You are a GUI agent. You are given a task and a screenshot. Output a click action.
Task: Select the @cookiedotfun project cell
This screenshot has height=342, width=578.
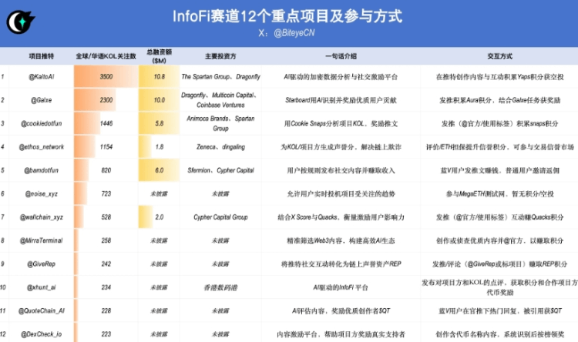[42, 123]
